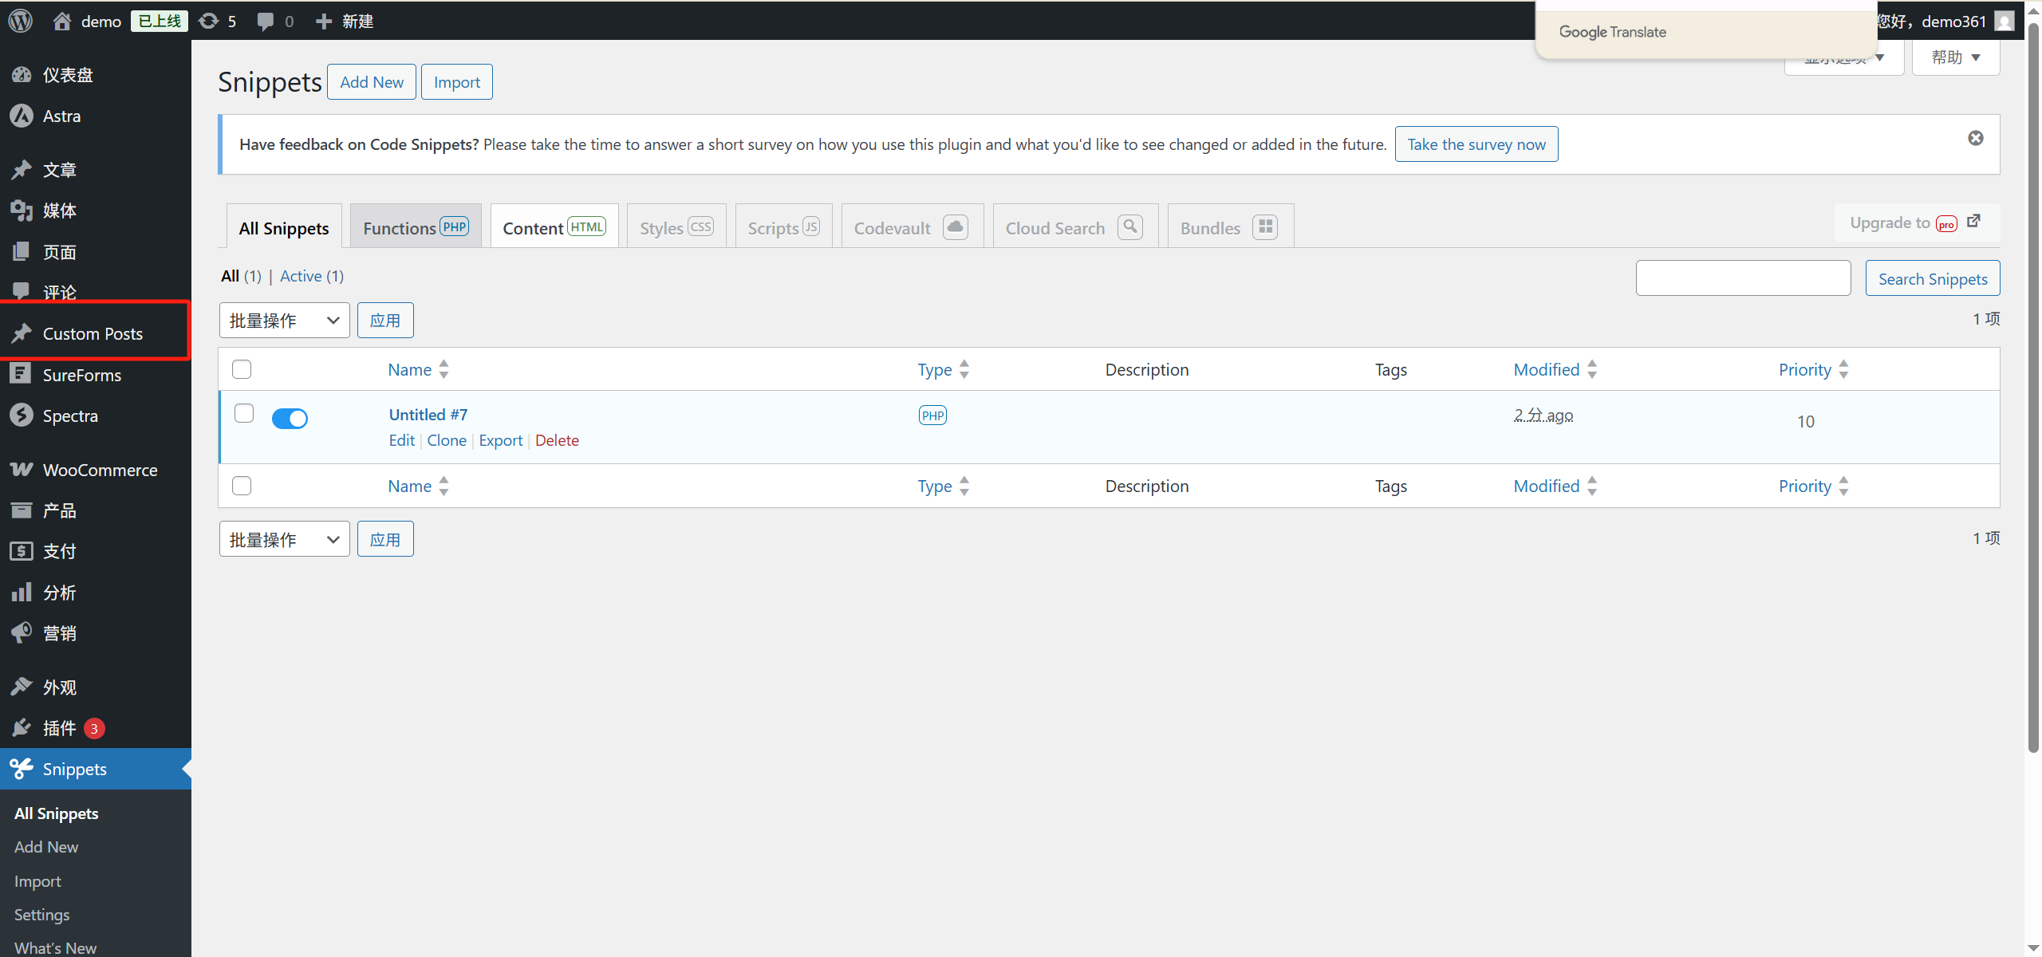The width and height of the screenshot is (2042, 957).
Task: Click the Take the survey now button
Action: click(1476, 144)
